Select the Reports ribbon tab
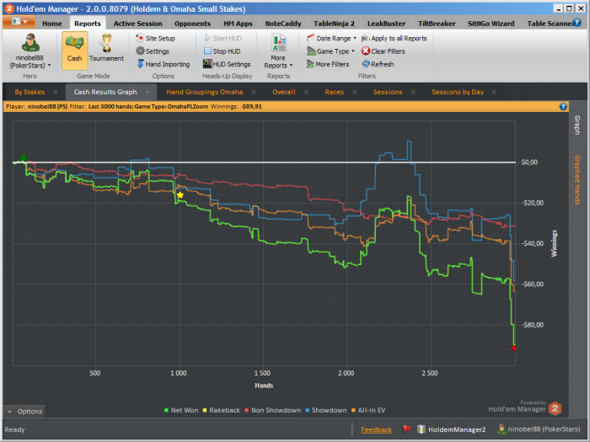590x442 pixels. [x=88, y=24]
